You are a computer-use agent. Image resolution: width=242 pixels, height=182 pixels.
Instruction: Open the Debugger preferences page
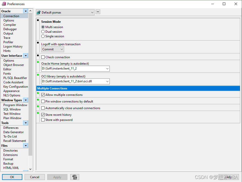click(x=10, y=29)
